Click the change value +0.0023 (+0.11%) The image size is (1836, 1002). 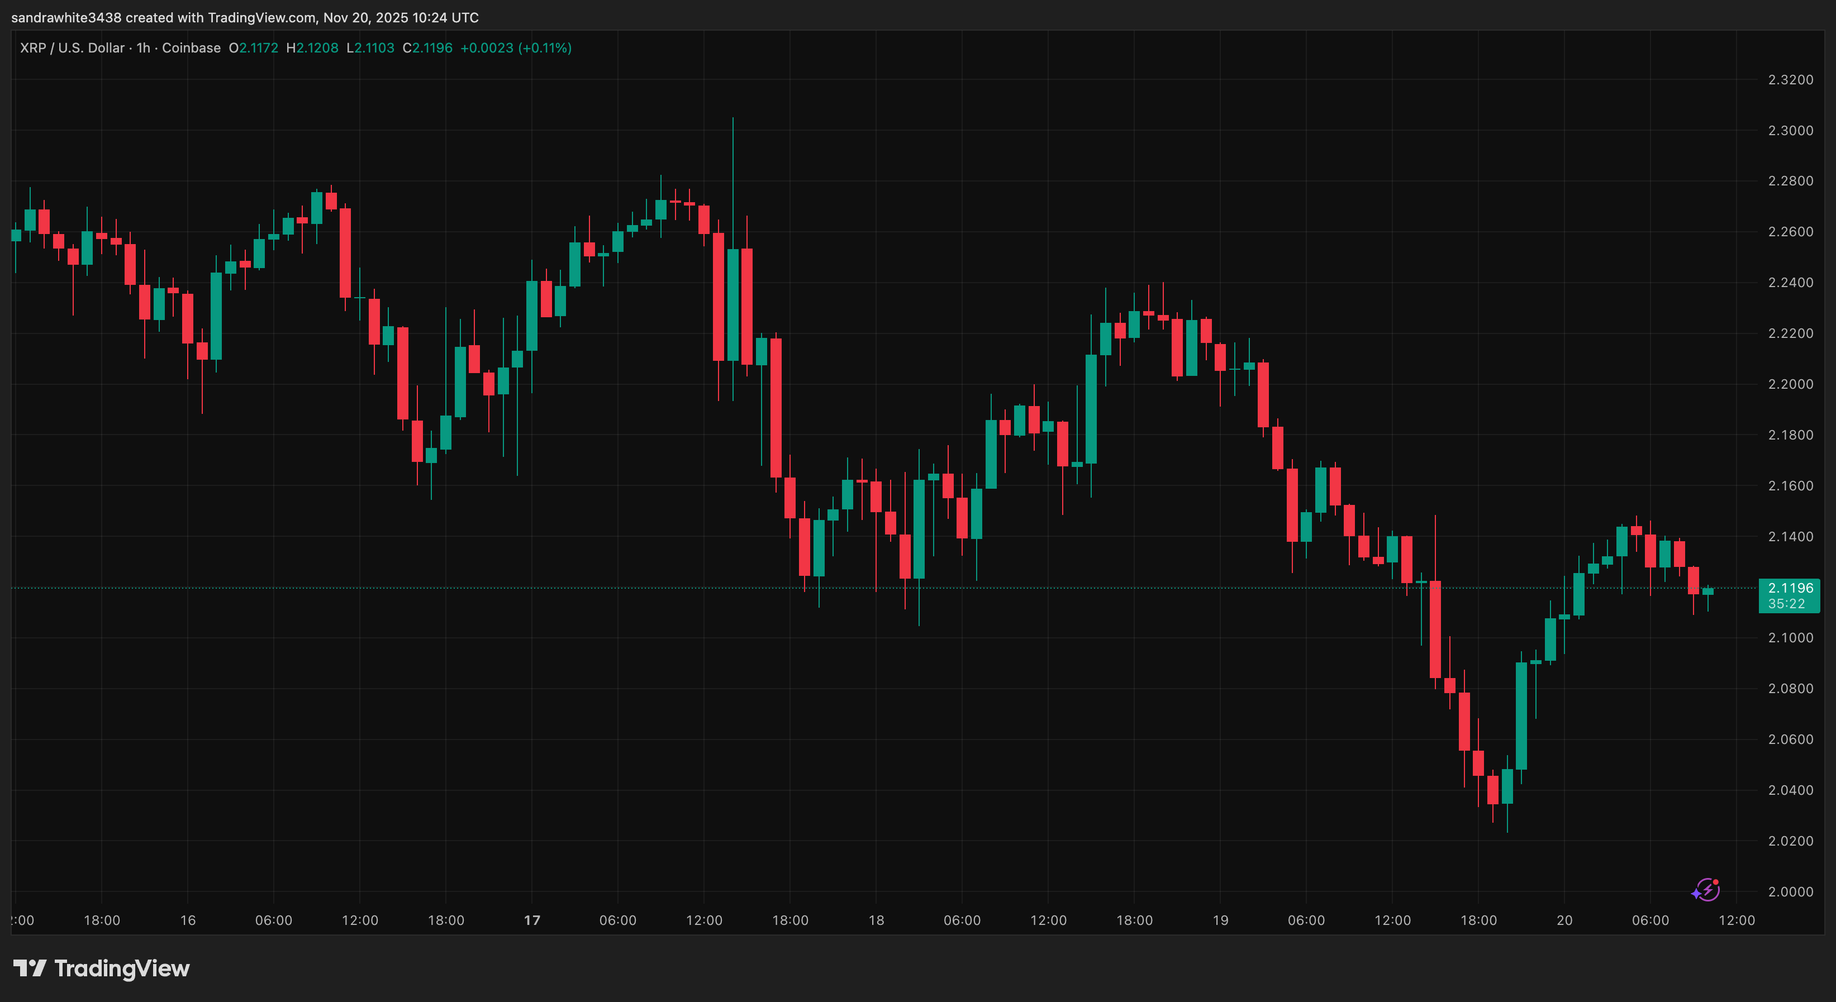click(x=516, y=47)
